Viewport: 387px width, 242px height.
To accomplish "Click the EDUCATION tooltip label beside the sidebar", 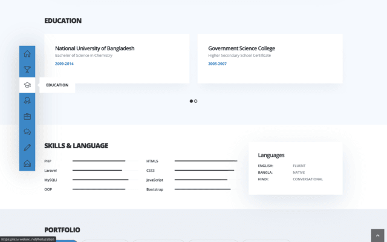I will coord(57,85).
